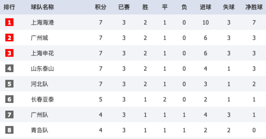Open team 长春亚泰
This screenshot has height=139, width=266.
coord(43,99)
